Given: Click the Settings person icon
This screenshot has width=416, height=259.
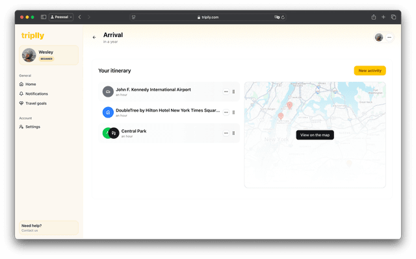Looking at the screenshot, I should click(21, 127).
